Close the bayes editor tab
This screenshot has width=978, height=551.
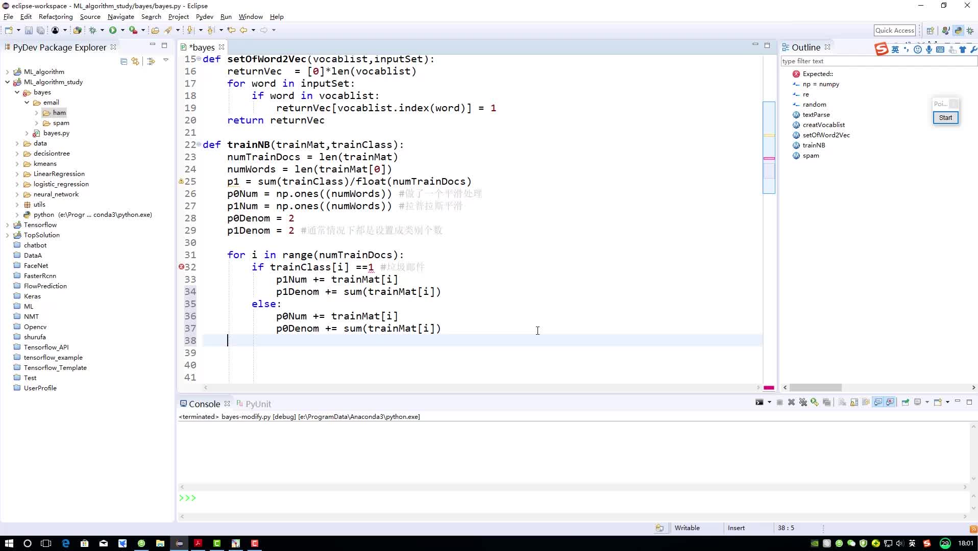[222, 47]
